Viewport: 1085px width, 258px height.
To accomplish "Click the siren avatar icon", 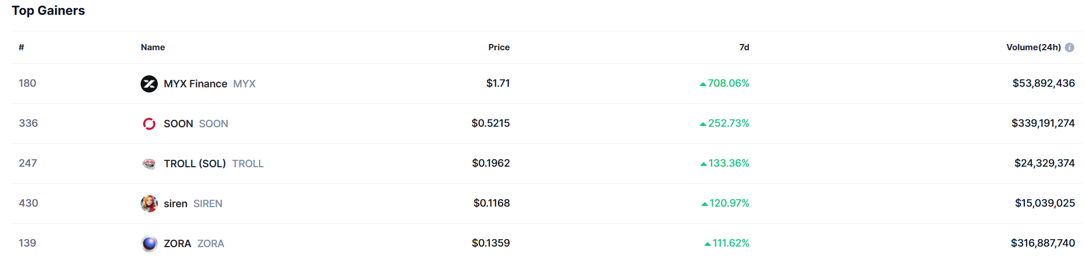I will (149, 204).
